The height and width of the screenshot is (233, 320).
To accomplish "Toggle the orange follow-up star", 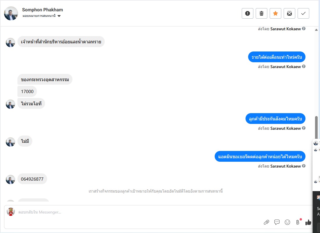I will [x=275, y=13].
